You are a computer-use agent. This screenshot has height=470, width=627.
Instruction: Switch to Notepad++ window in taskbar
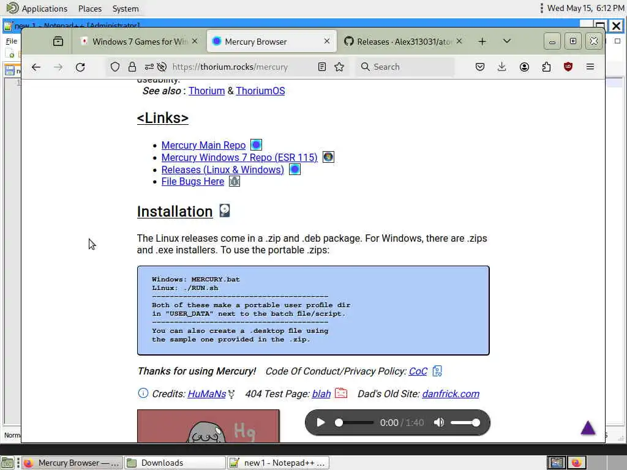pos(279,463)
